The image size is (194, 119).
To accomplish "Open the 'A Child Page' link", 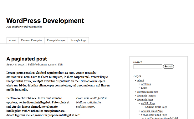I will tap(148, 103).
